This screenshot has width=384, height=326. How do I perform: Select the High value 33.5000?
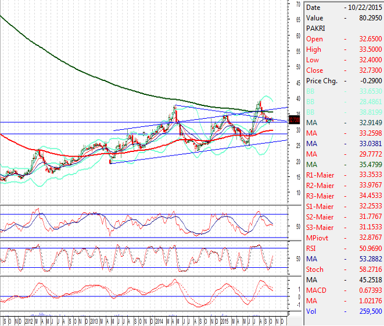(371, 49)
